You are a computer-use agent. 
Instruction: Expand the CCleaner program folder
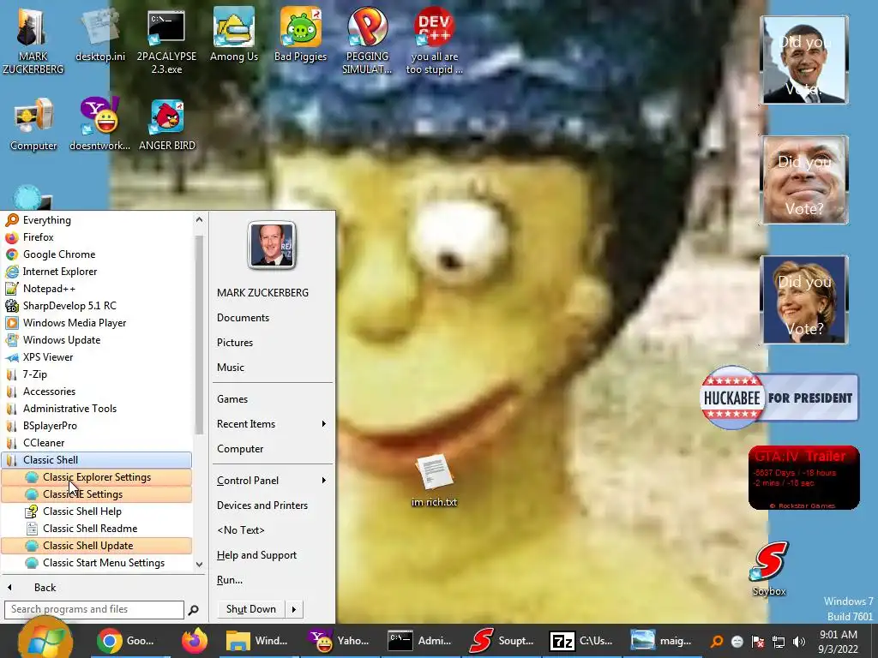[96, 443]
